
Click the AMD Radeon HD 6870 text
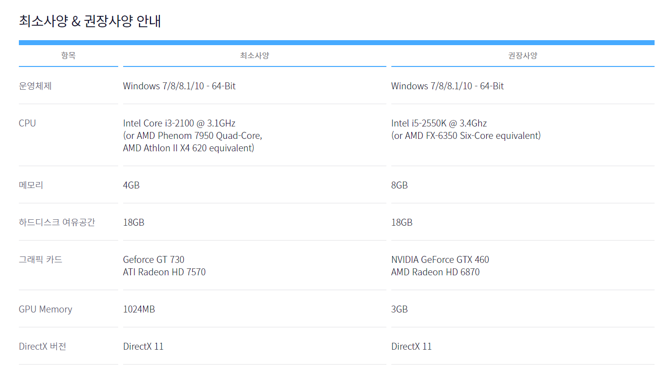[436, 272]
